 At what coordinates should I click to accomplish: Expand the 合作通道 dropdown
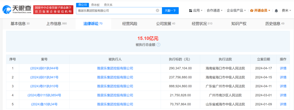tap(215, 11)
